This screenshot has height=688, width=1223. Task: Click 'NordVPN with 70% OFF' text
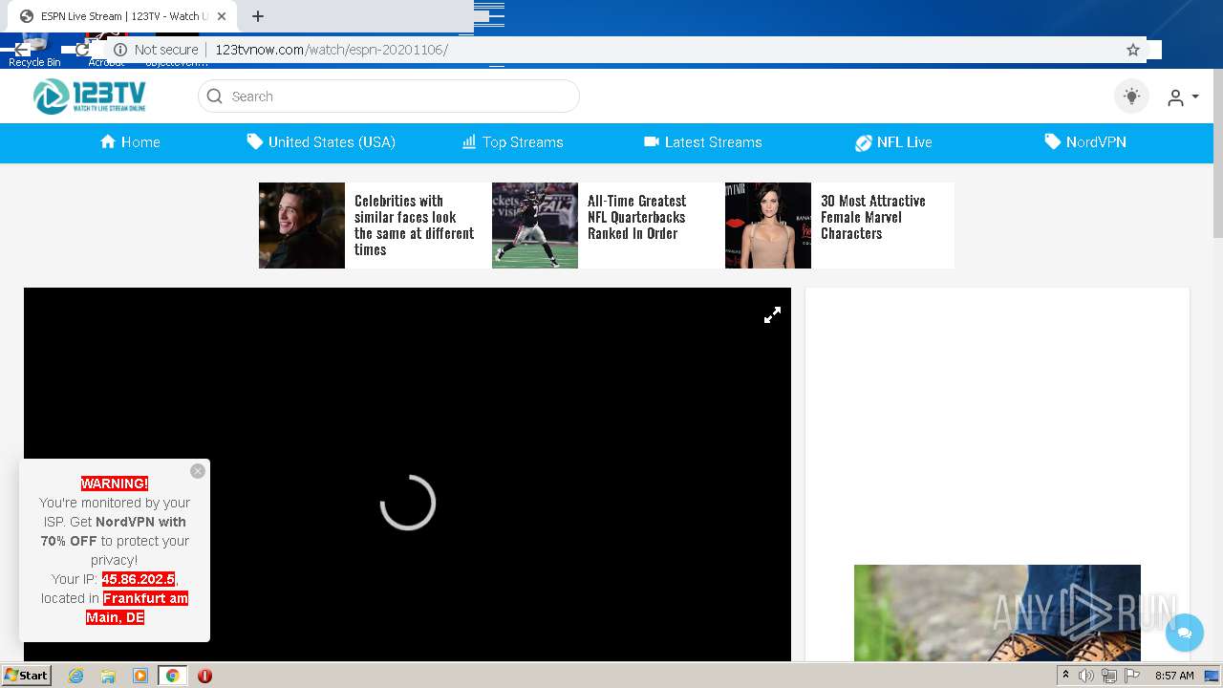point(114,531)
